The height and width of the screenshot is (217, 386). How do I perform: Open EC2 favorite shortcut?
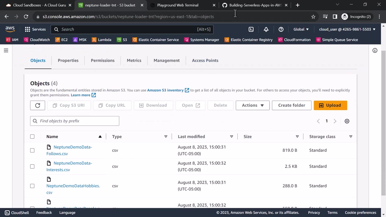pos(62,40)
